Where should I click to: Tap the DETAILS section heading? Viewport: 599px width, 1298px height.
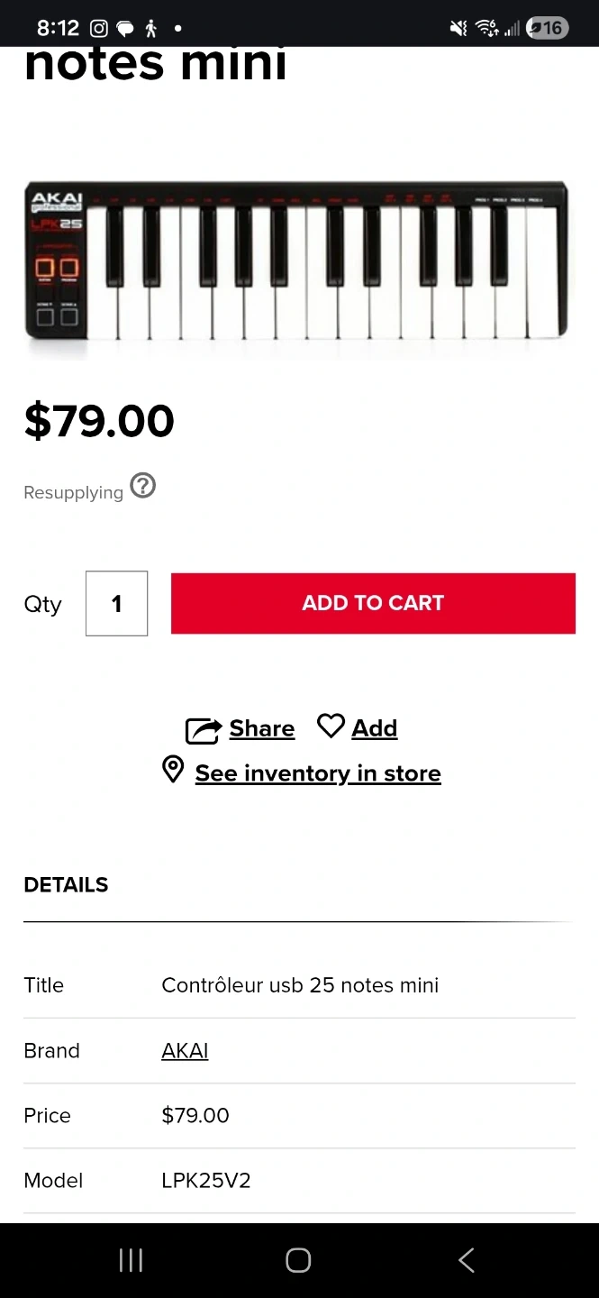click(66, 885)
